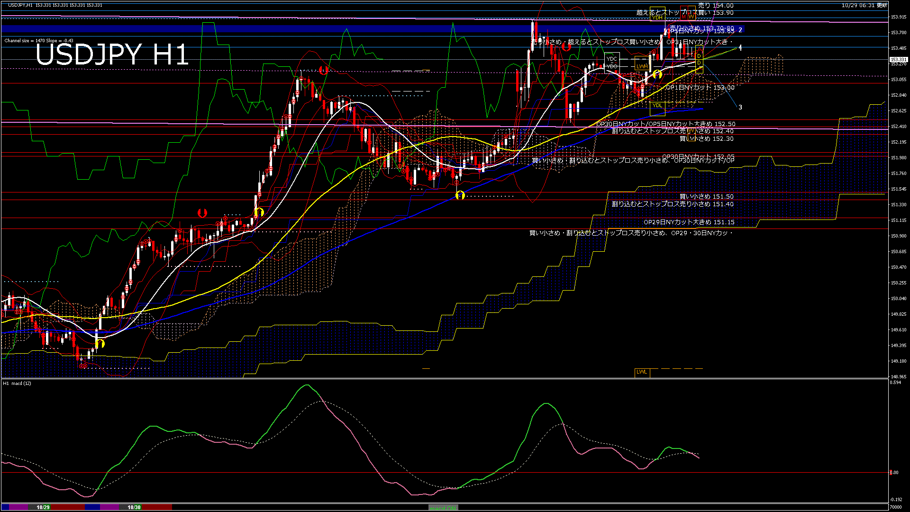Click the -0.192 MACD scale value

(896, 500)
